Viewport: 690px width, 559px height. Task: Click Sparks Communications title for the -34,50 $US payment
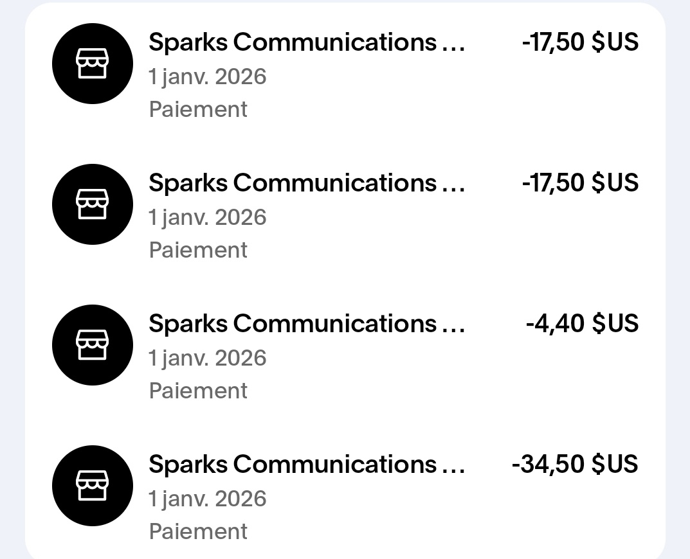[306, 464]
